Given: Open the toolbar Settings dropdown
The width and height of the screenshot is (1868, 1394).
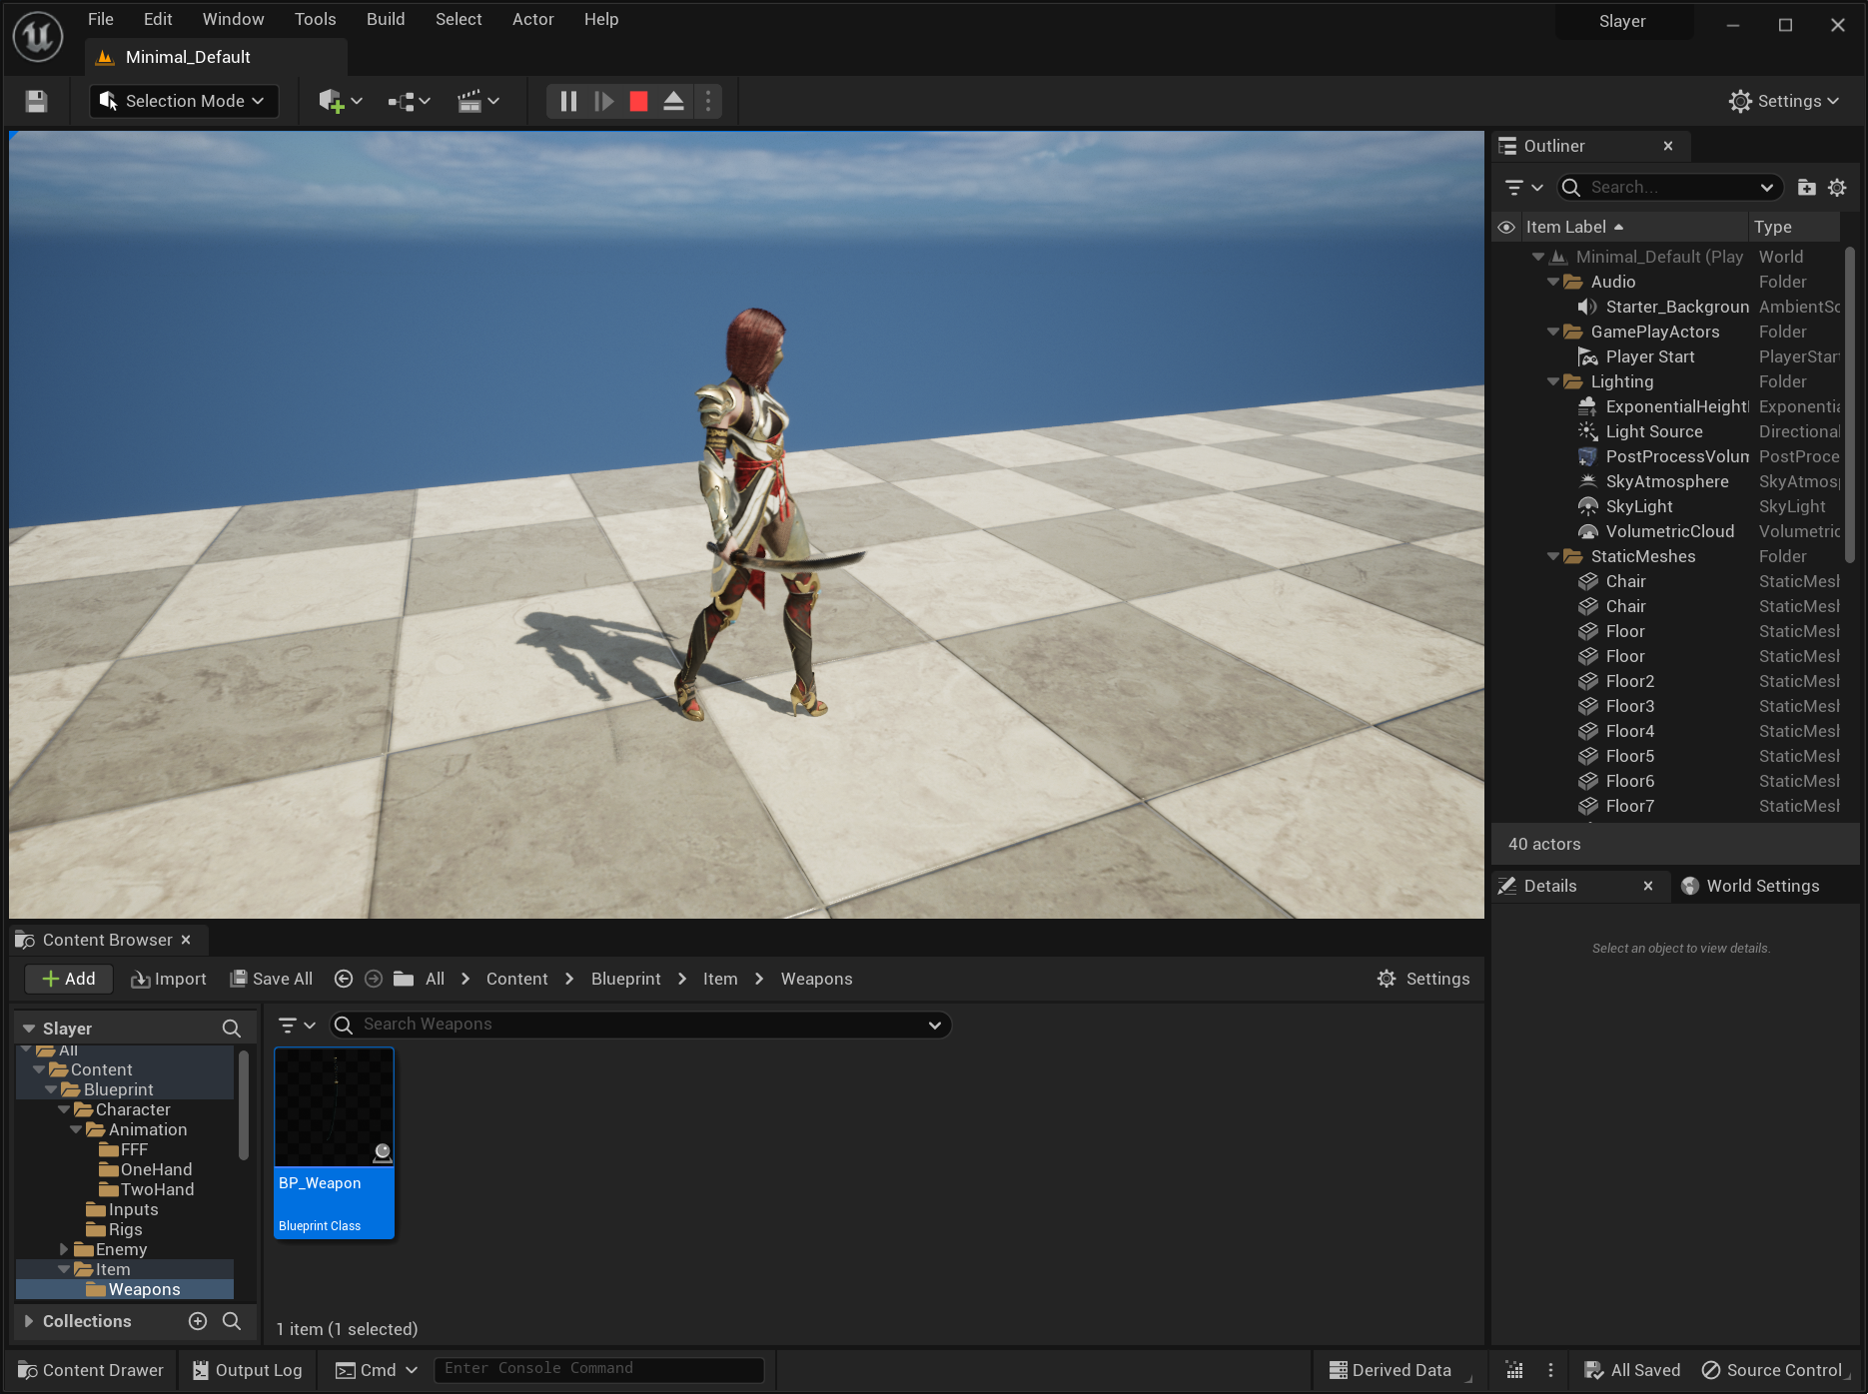Looking at the screenshot, I should (1784, 101).
